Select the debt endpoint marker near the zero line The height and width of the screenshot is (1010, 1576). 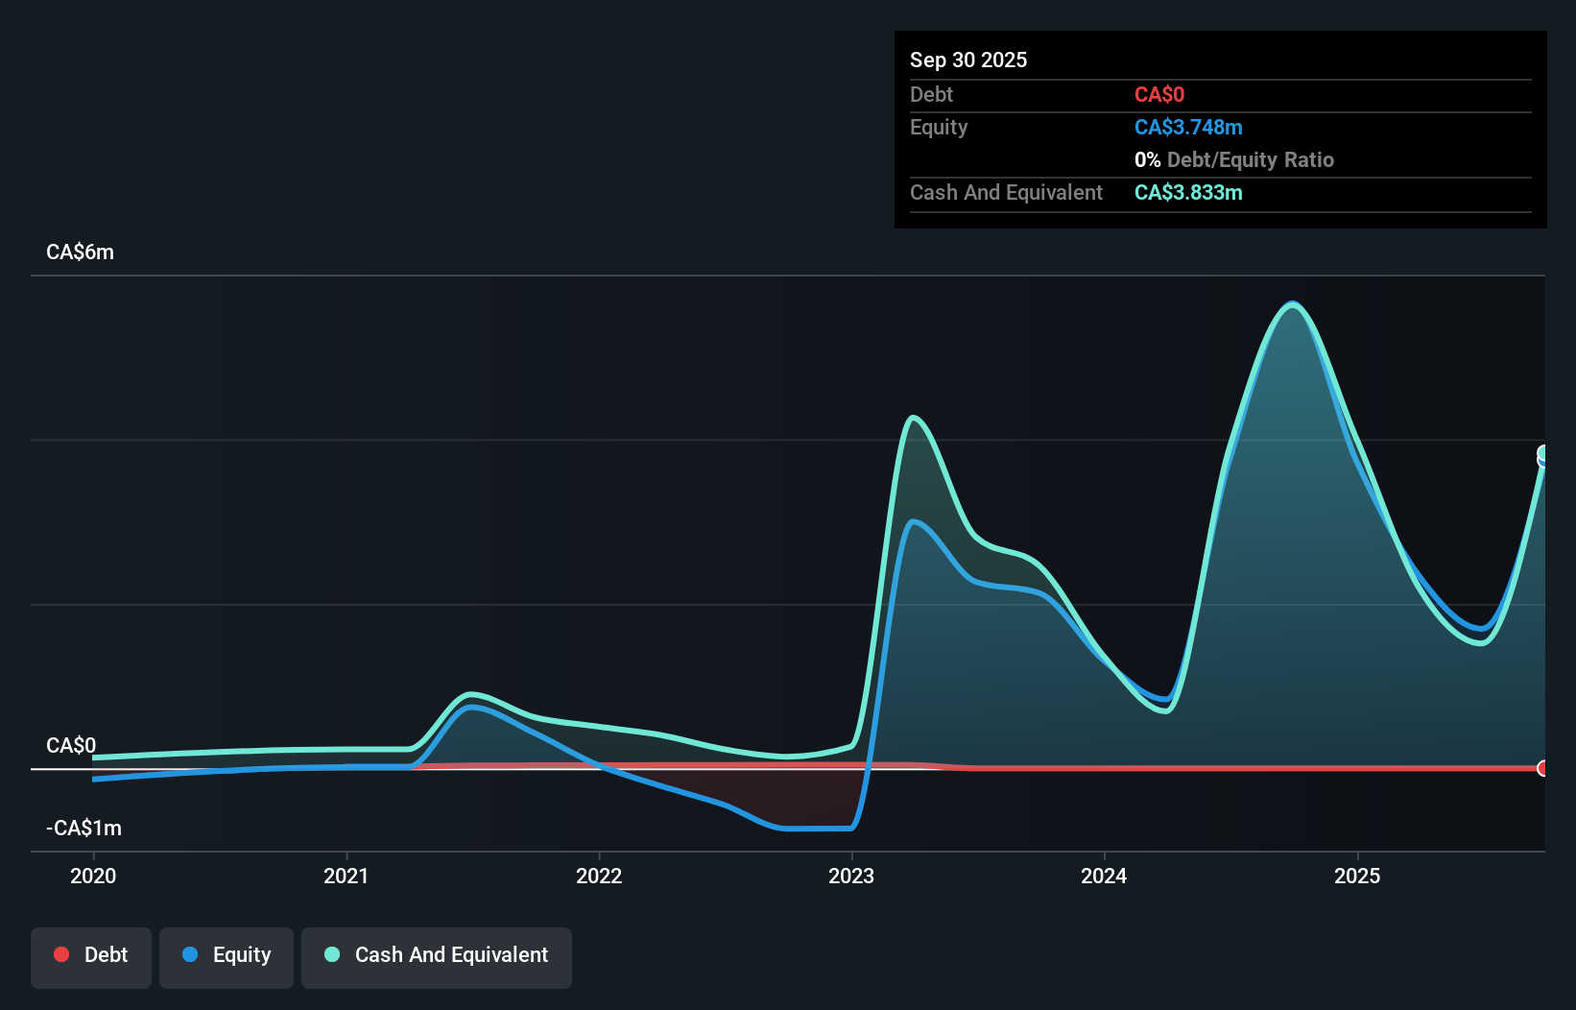(x=1542, y=768)
